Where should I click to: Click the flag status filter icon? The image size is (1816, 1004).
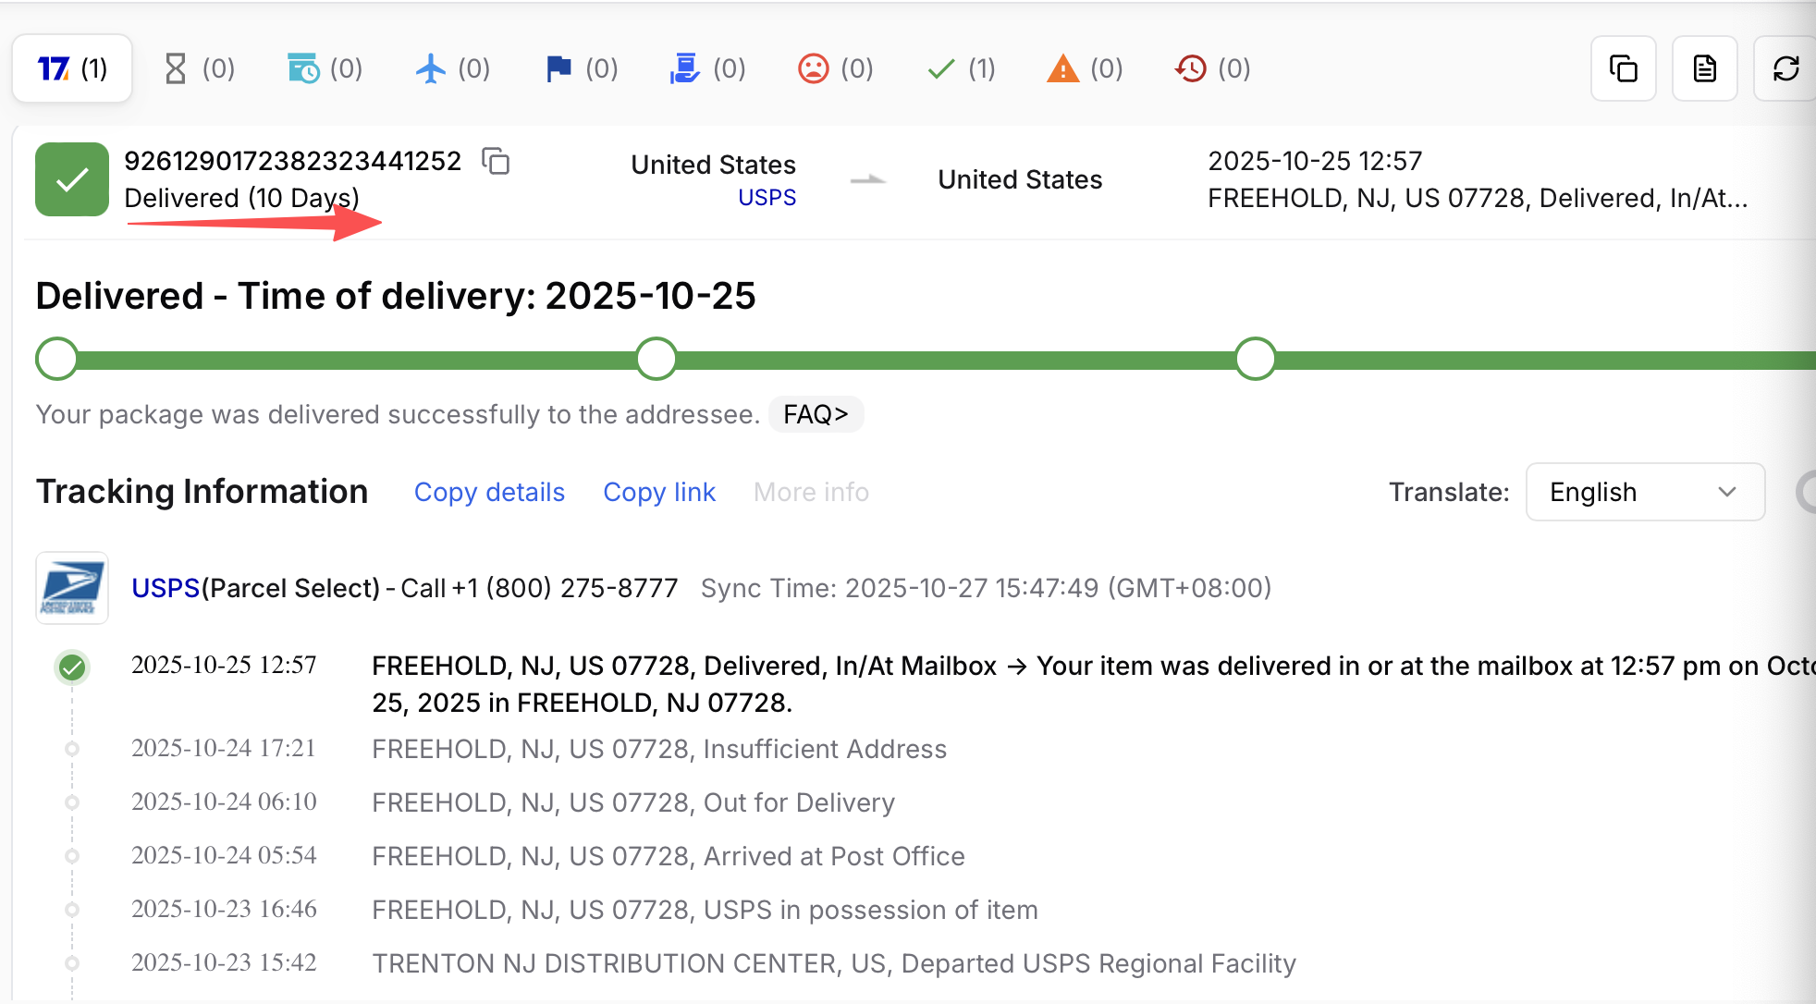point(558,67)
